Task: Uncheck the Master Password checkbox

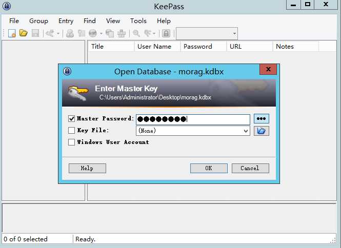Action: click(x=72, y=119)
